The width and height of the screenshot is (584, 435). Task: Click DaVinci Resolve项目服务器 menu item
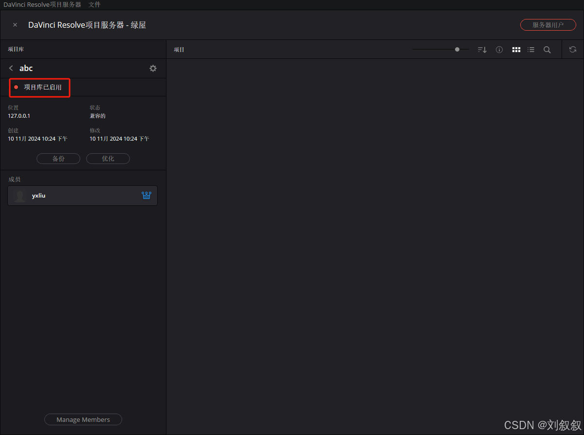42,4
